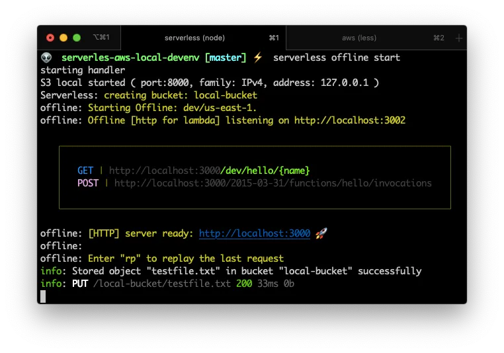Screen dimensions: 504x353
Task: Open the http://localhost:3000 server link
Action: pos(255,233)
